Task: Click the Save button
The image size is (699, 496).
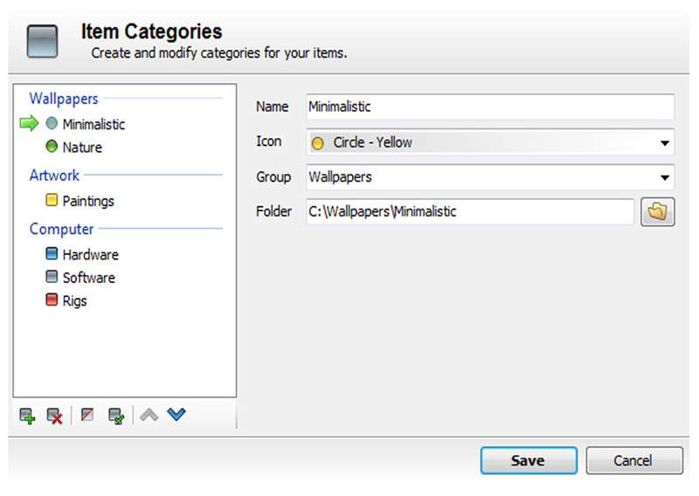Action: click(x=529, y=460)
